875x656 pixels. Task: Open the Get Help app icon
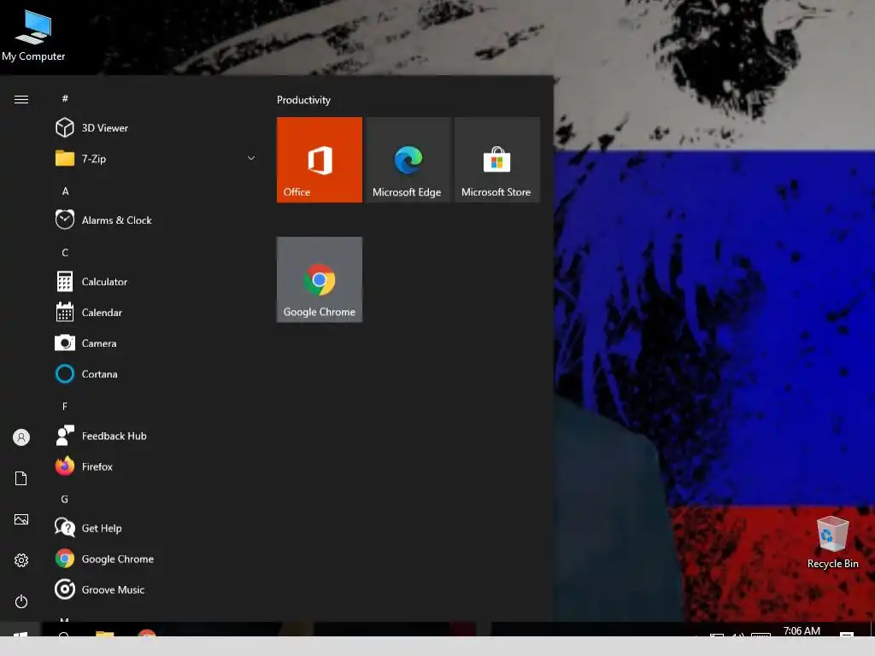pyautogui.click(x=65, y=528)
